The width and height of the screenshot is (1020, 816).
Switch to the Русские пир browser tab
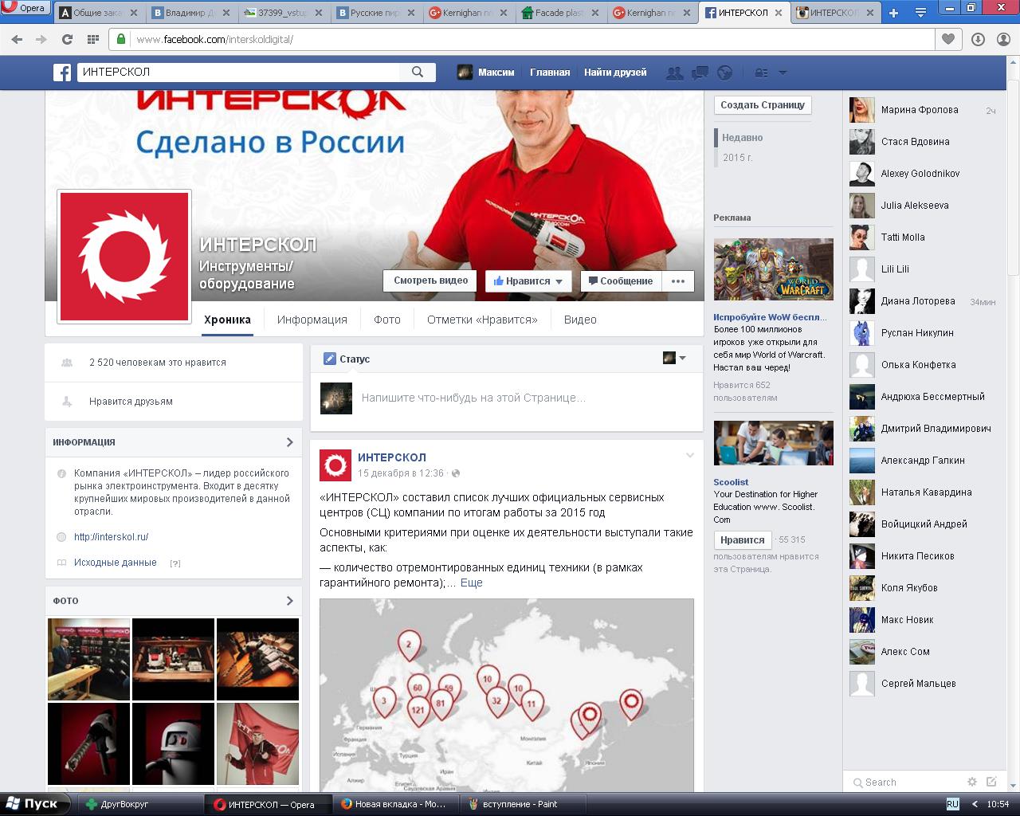click(376, 13)
